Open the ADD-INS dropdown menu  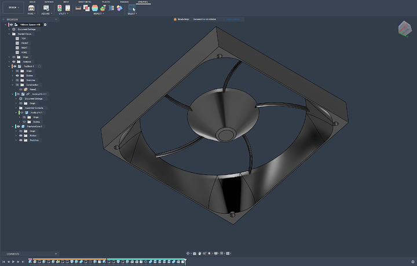point(46,13)
